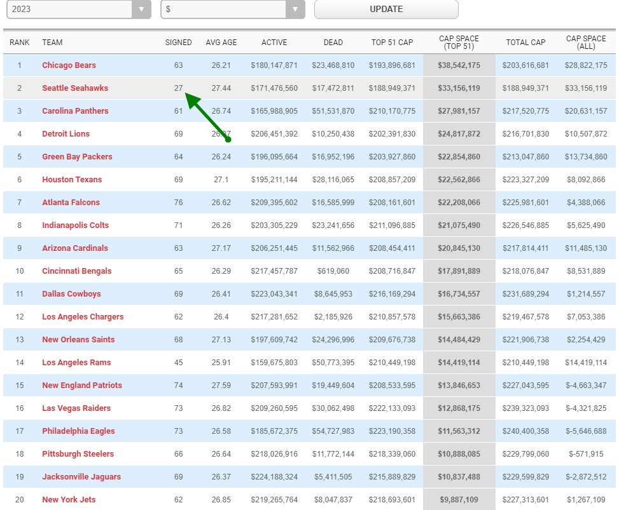The image size is (619, 510).
Task: Sort table by TOTAL CAP header
Action: click(525, 43)
